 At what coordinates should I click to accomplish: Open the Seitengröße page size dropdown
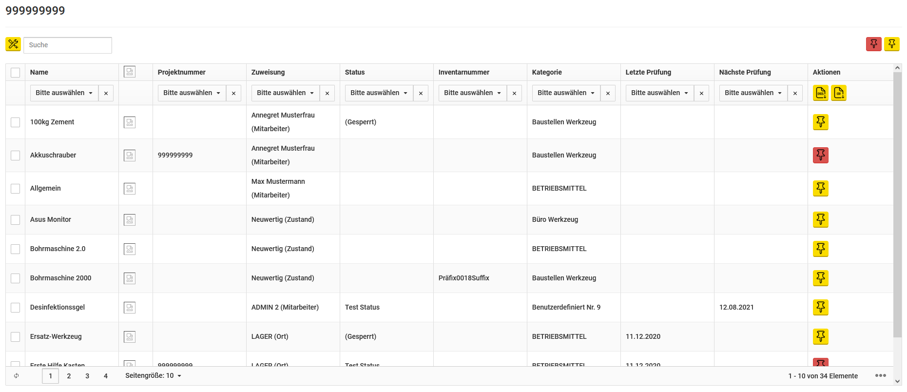coord(153,376)
